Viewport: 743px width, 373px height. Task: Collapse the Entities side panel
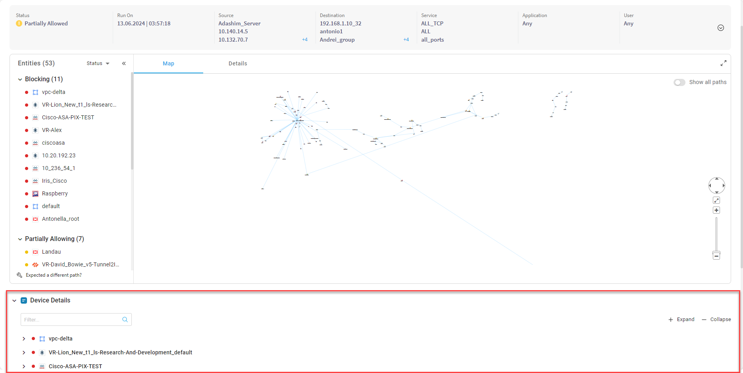124,63
